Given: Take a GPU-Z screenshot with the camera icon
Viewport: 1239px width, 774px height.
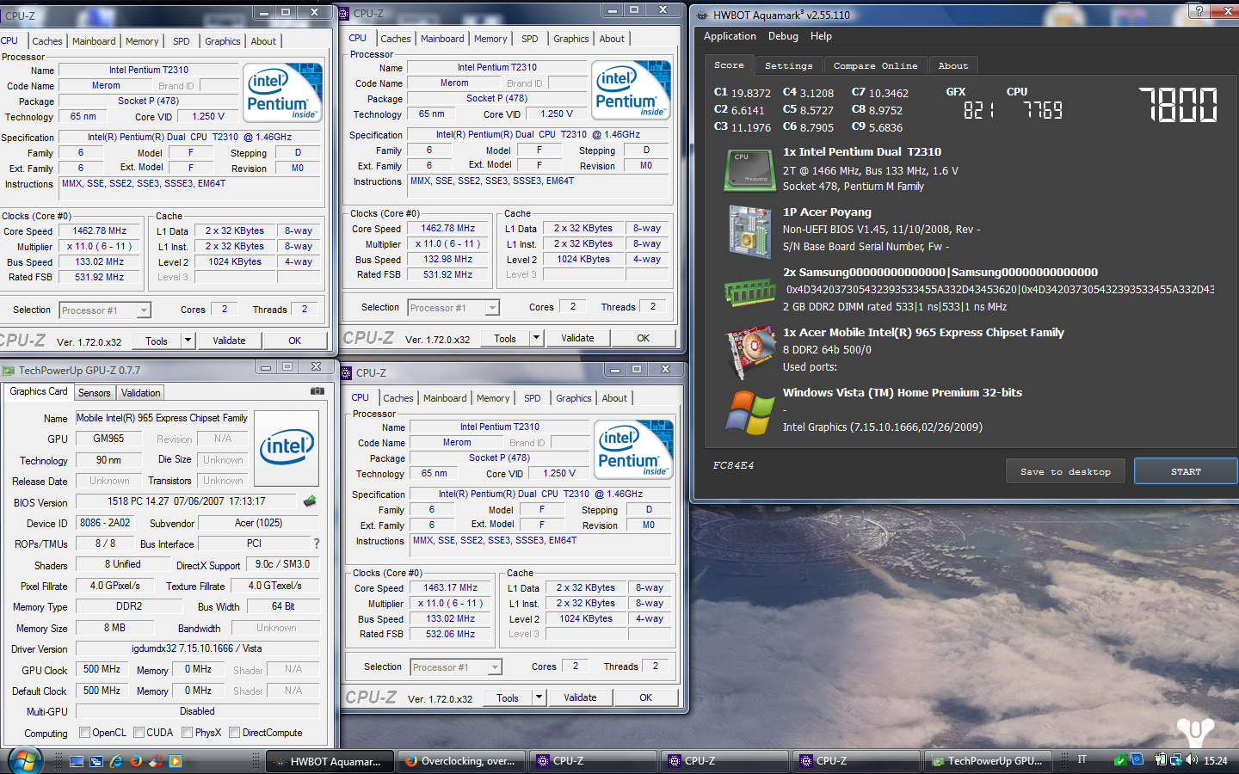Looking at the screenshot, I should tap(317, 390).
